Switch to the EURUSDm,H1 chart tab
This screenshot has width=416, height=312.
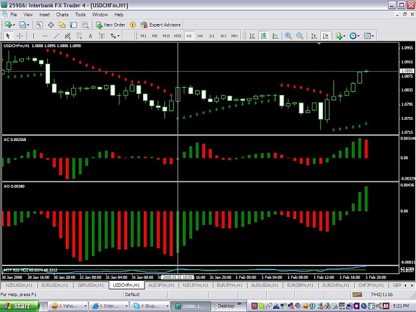pos(55,285)
